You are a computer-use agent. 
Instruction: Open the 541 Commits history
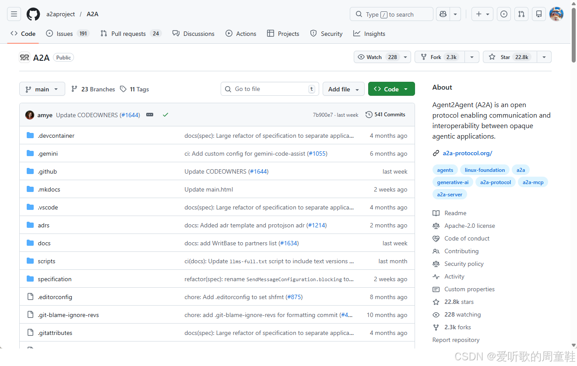click(x=386, y=115)
